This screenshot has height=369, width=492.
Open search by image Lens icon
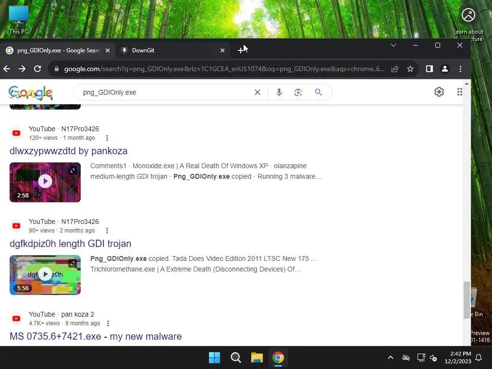298,92
